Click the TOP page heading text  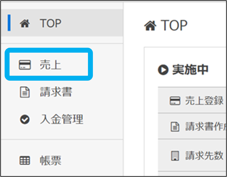point(174,26)
